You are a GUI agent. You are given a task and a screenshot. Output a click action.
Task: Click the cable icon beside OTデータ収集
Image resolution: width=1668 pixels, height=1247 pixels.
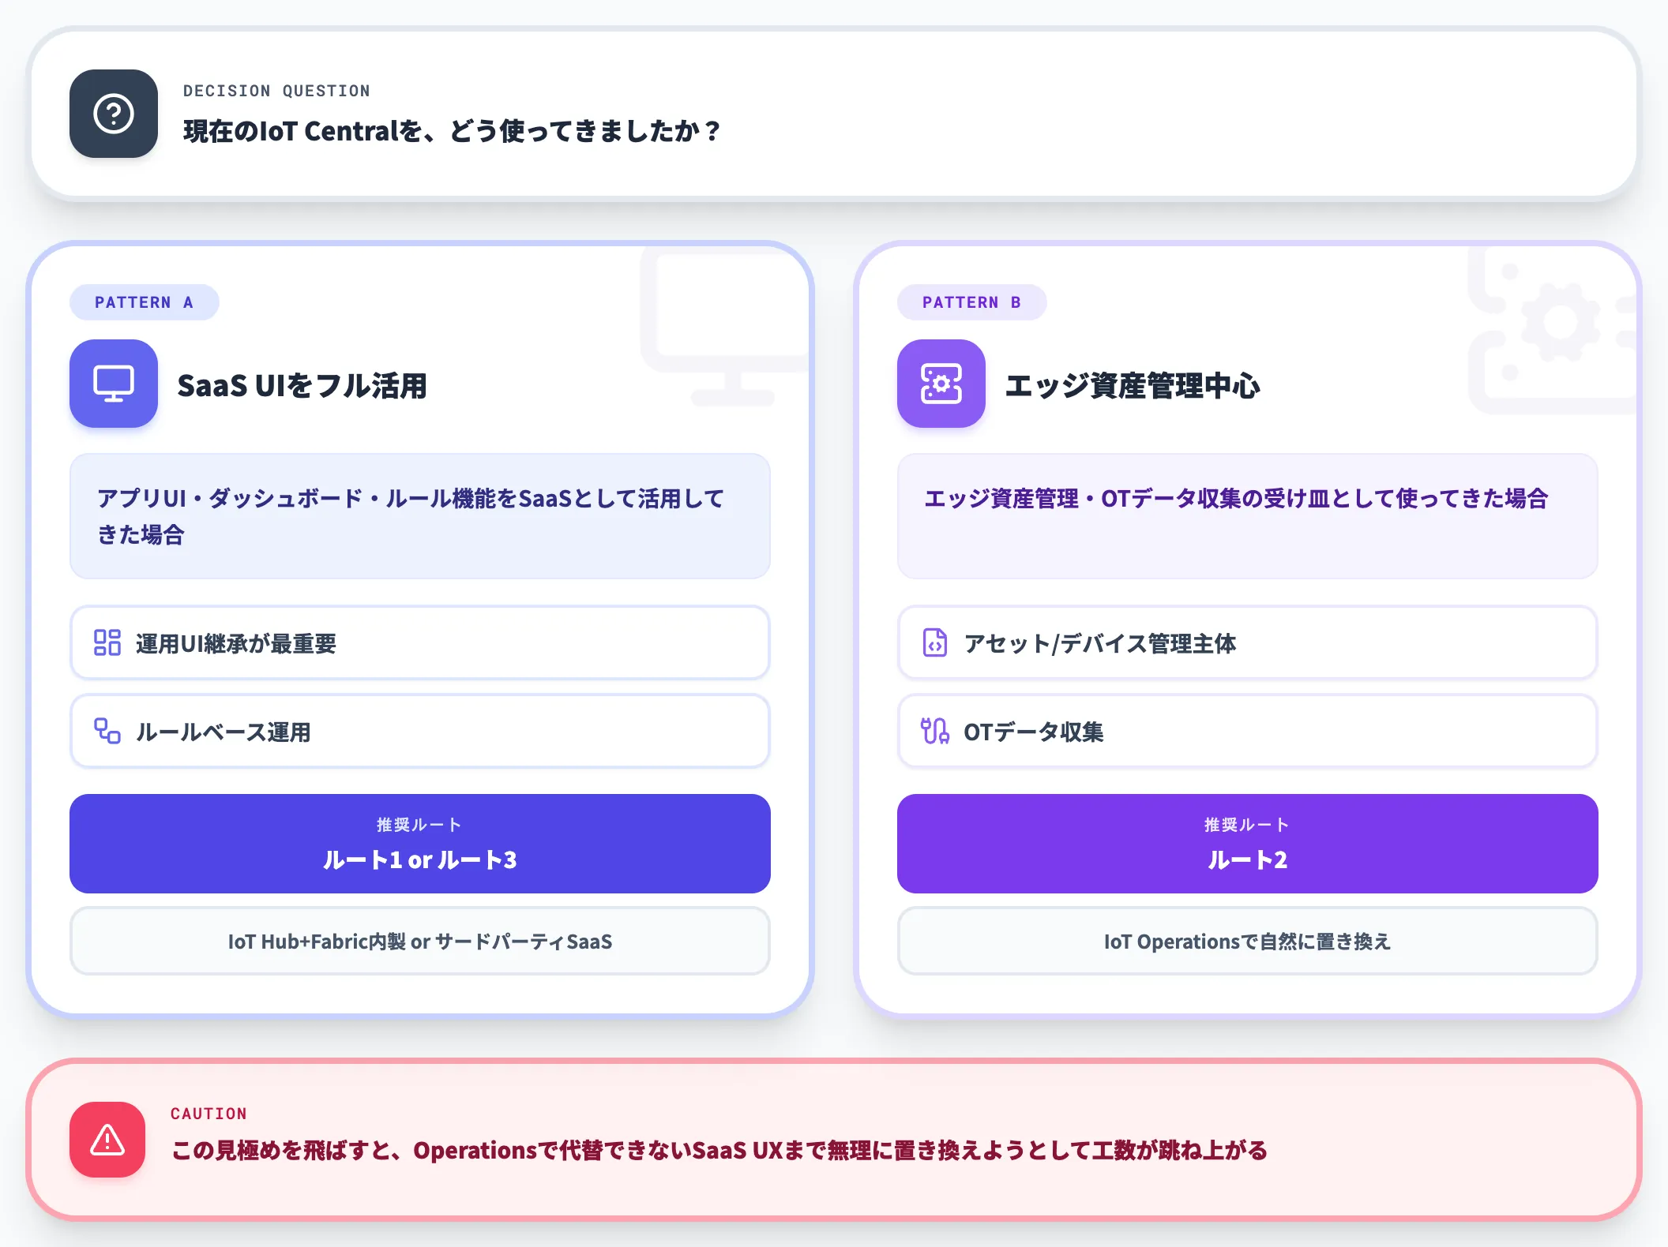[x=935, y=731]
